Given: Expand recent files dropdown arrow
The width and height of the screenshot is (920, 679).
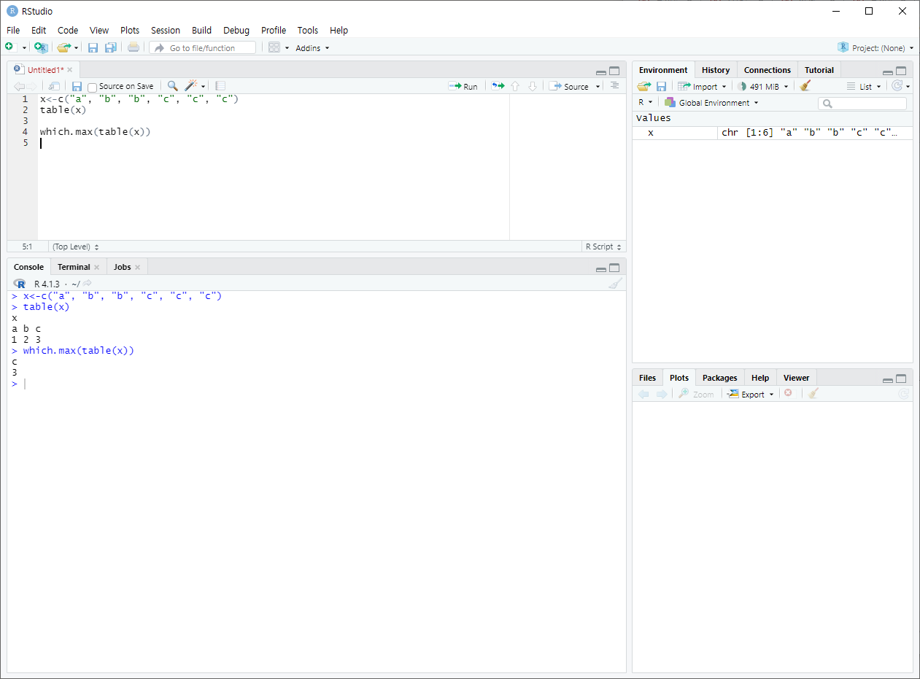Looking at the screenshot, I should tap(76, 48).
